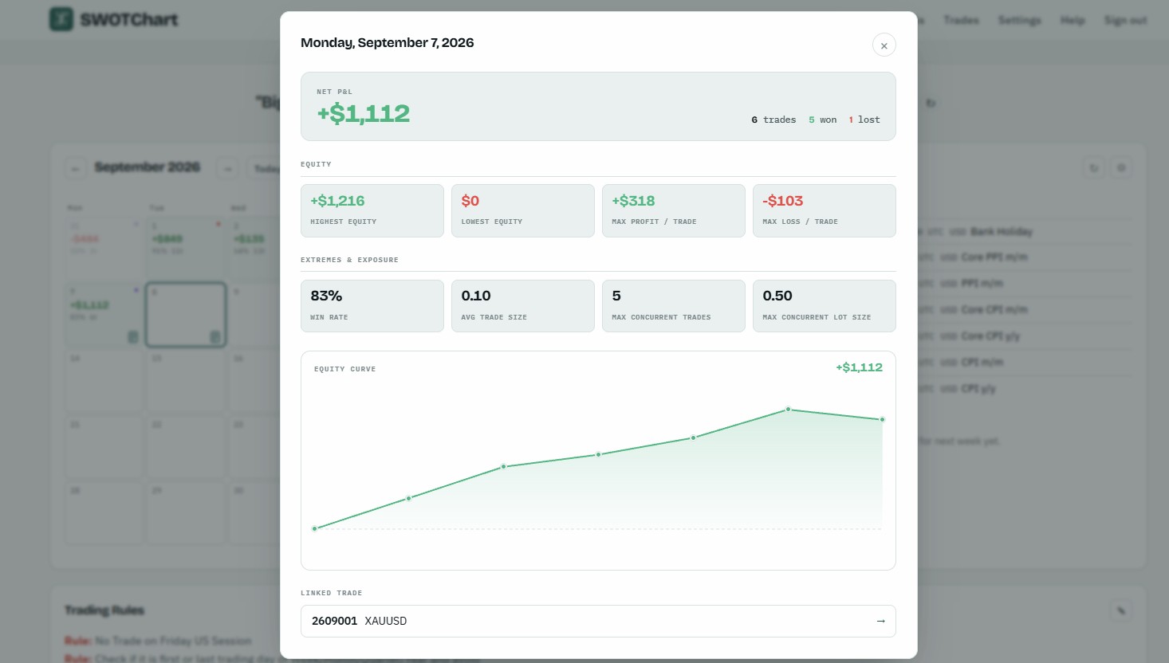Image resolution: width=1169 pixels, height=663 pixels.
Task: Click the '6 trades' count
Action: tap(773, 120)
